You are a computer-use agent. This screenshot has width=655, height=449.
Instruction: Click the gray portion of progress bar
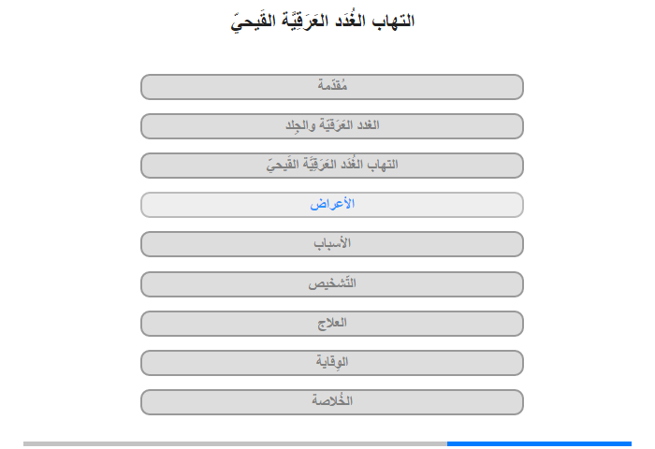[x=235, y=443]
